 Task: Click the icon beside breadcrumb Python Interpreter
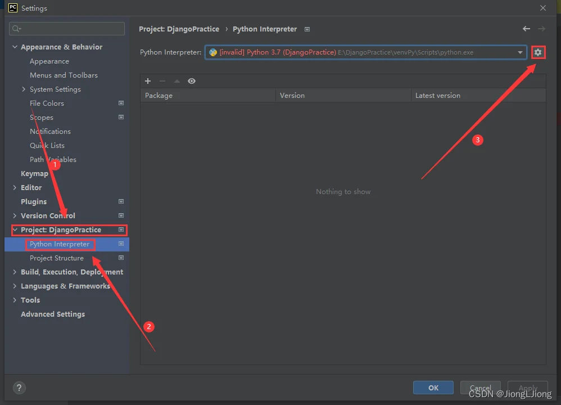[x=307, y=29]
